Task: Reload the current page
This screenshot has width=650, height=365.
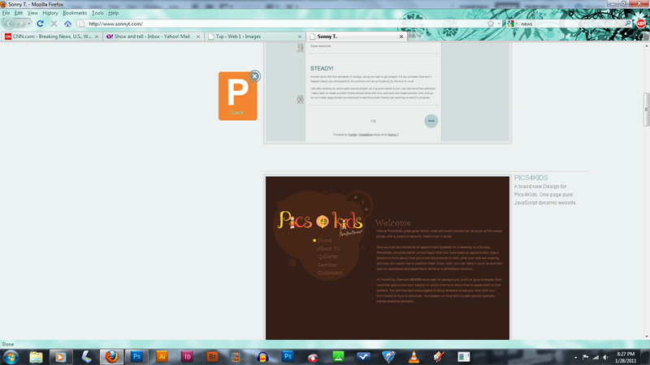Action: click(40, 24)
